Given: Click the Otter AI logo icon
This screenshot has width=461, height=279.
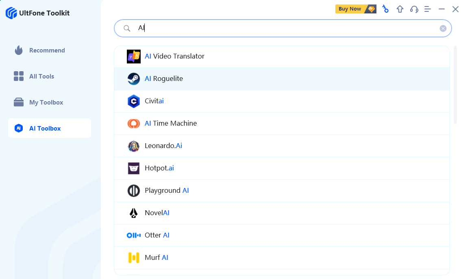Looking at the screenshot, I should coord(134,235).
